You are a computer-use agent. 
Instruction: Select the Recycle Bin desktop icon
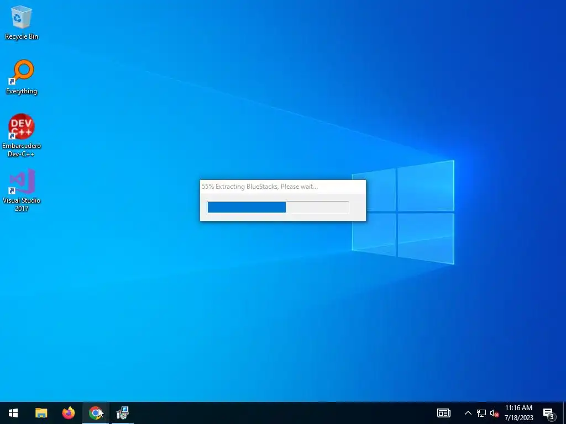tap(22, 22)
